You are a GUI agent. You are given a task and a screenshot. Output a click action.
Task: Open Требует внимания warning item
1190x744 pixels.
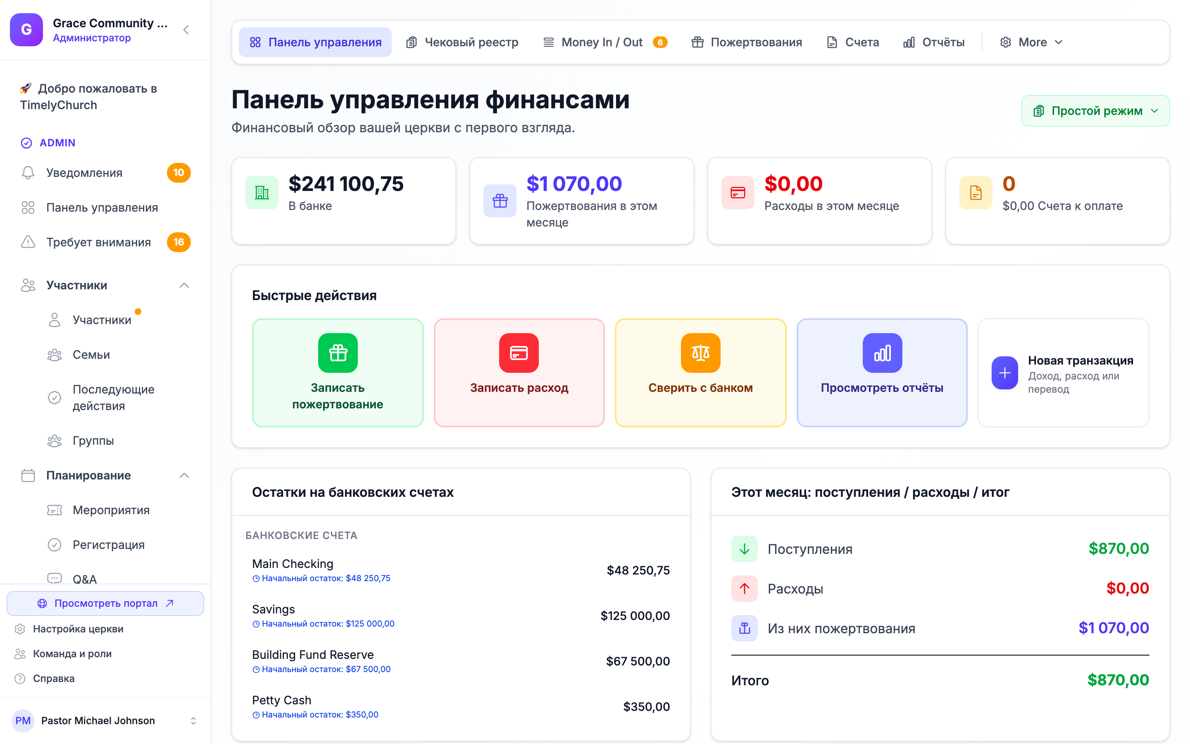click(105, 242)
